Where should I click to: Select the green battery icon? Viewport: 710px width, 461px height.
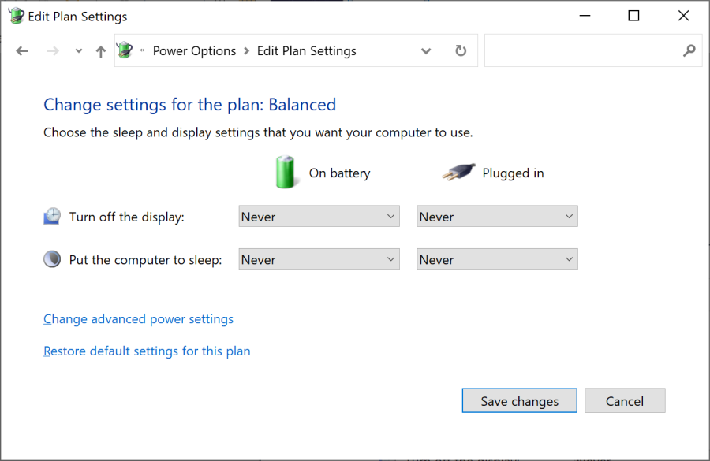(286, 171)
